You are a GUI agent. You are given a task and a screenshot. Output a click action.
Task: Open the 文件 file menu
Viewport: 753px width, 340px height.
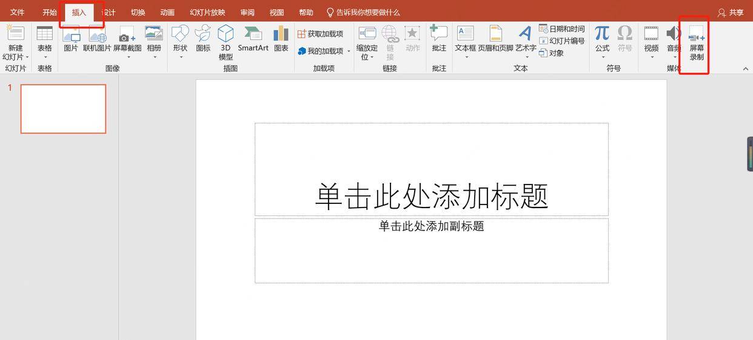point(17,12)
